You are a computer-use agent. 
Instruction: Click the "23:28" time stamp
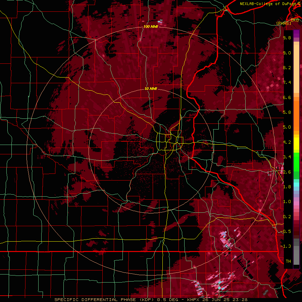[240, 300]
